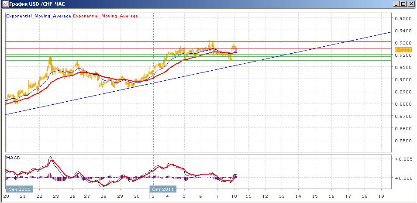Screen dimensions: 417x203
Task: Click the Окт 2011 month marker
Action: [x=164, y=189]
